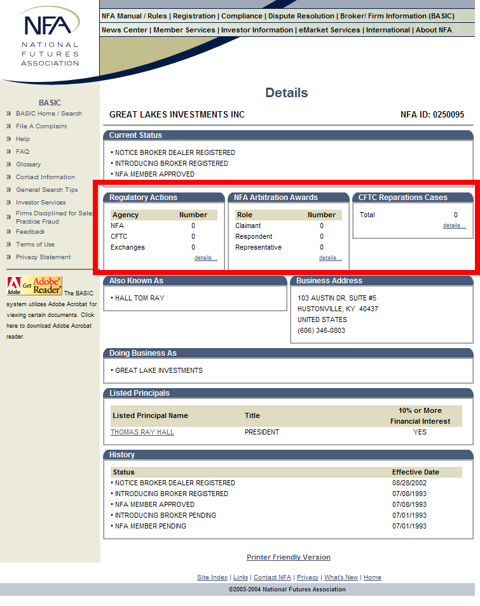Open Dispute Resolution menu item

pyautogui.click(x=301, y=17)
